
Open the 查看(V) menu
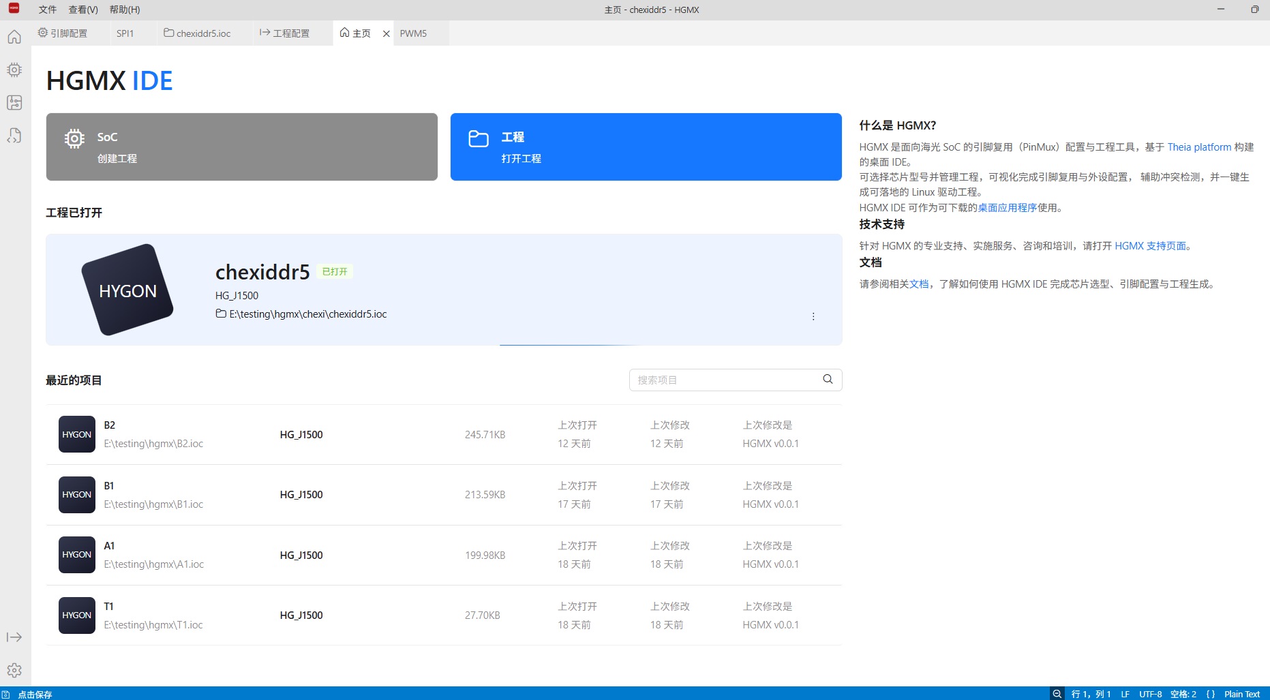tap(83, 10)
